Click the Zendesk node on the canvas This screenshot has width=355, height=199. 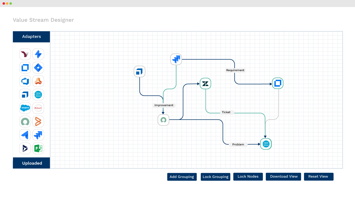[x=205, y=83]
